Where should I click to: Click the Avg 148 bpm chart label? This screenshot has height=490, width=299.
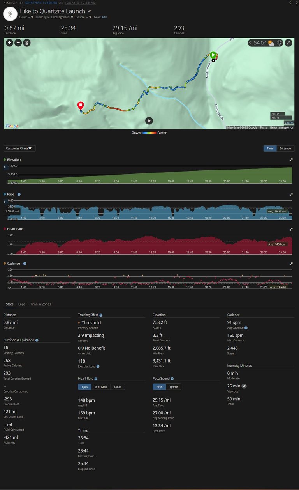tap(277, 244)
